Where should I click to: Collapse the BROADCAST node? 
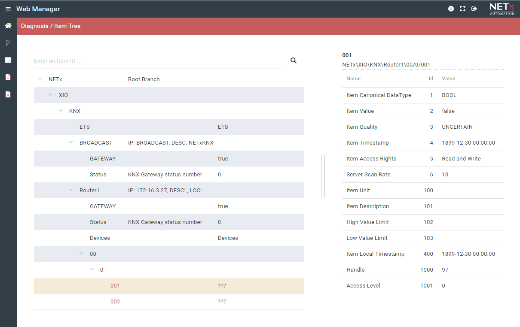point(71,142)
